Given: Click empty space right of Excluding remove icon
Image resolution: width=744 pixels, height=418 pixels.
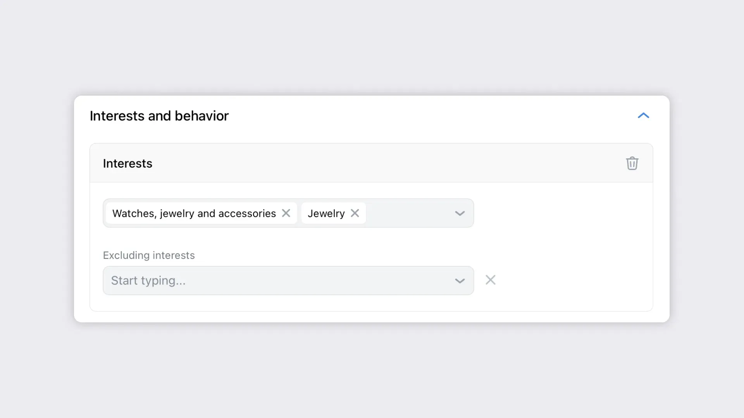Looking at the screenshot, I should tap(573, 280).
